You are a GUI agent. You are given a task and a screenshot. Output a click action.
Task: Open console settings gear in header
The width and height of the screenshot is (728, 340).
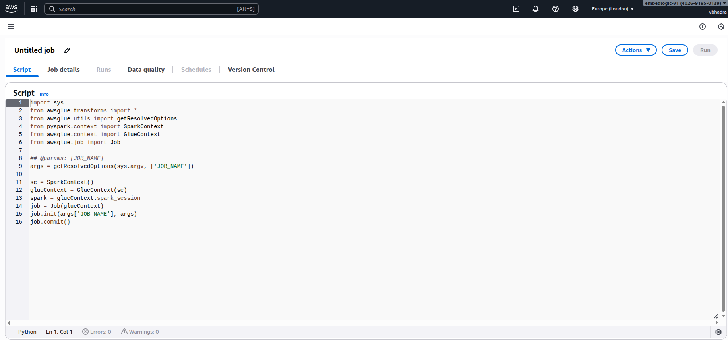(x=575, y=9)
